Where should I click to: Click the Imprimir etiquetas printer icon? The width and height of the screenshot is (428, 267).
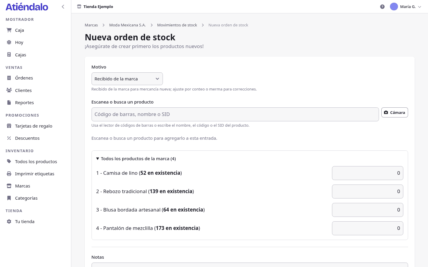9,174
